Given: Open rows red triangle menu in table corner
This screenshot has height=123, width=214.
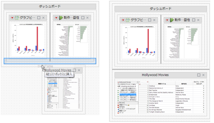Looking at the screenshot, I should 140,84.
